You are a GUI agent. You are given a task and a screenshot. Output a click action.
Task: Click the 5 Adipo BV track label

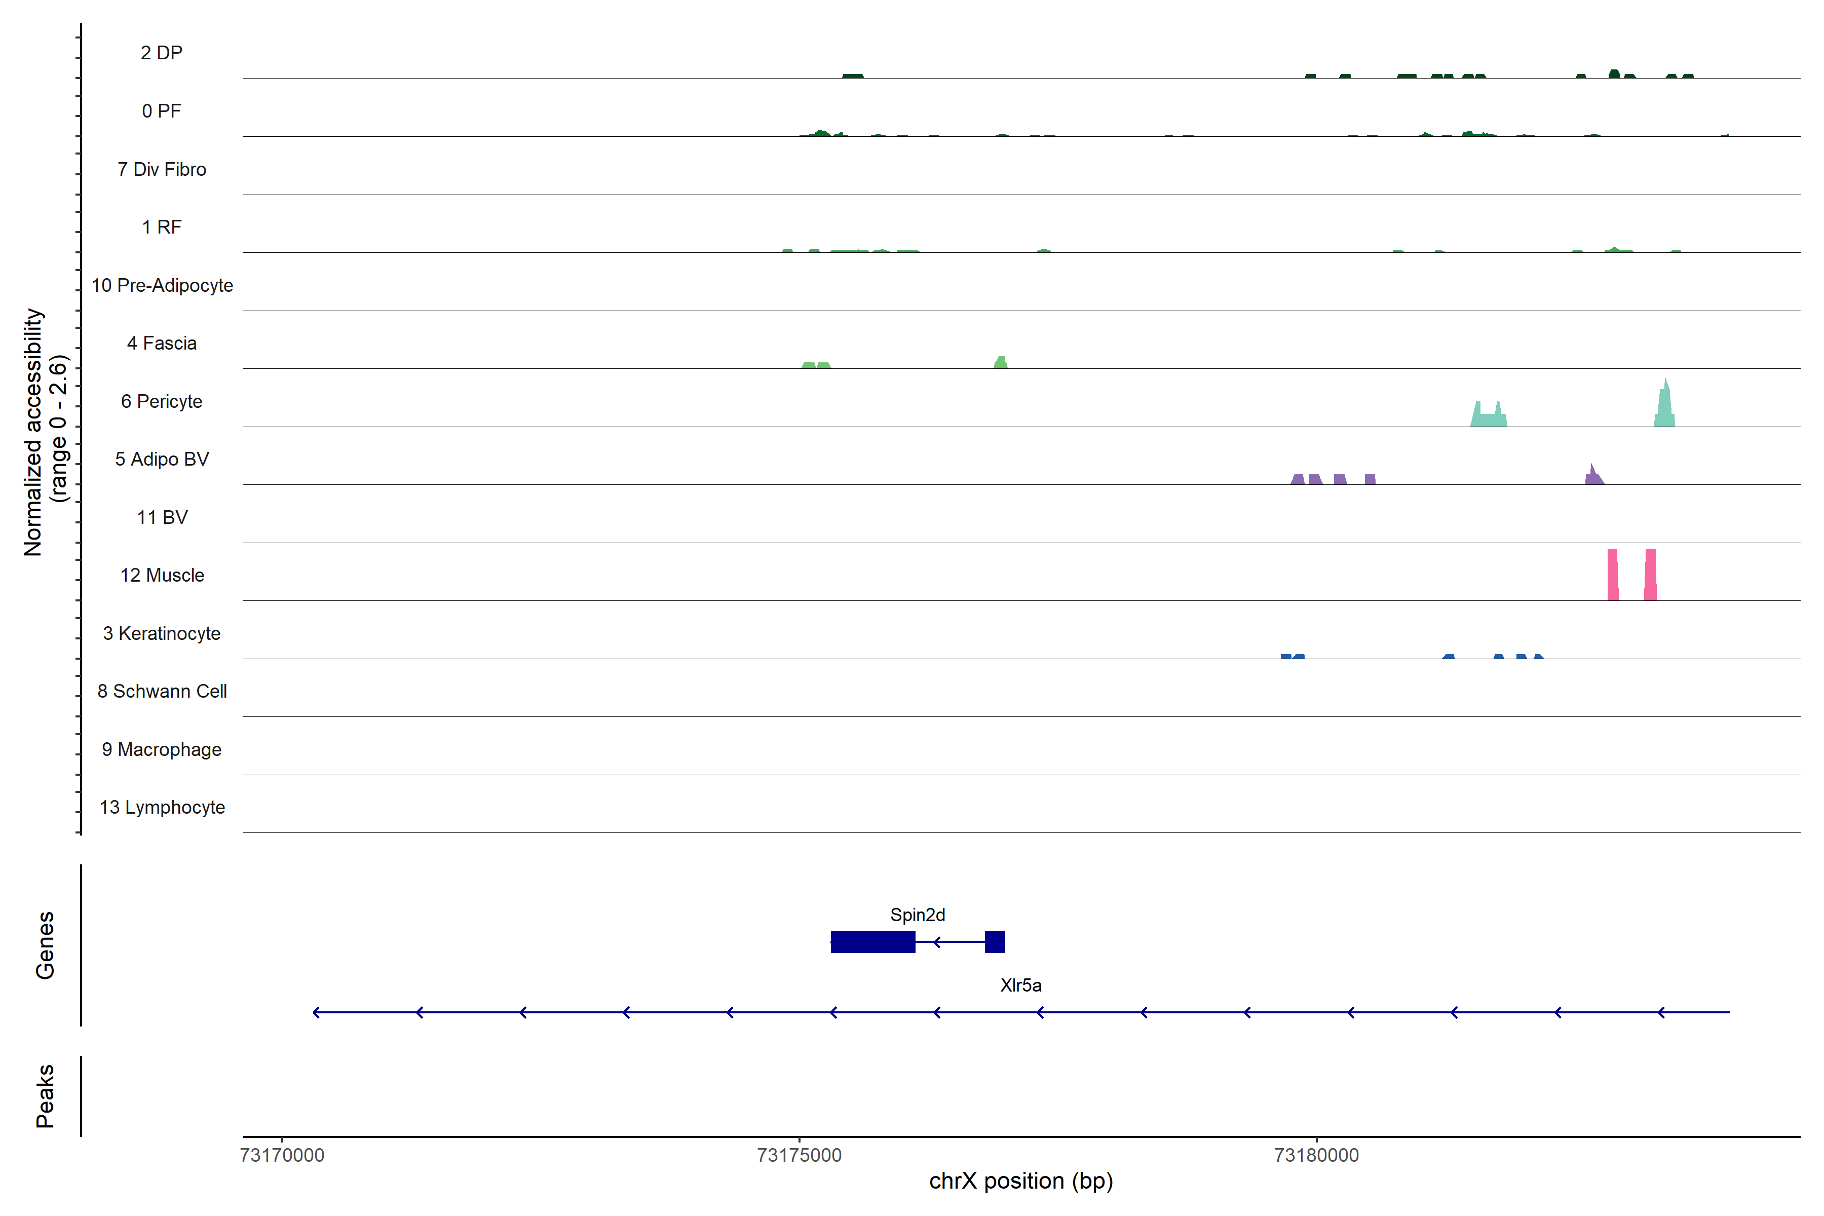coord(162,459)
